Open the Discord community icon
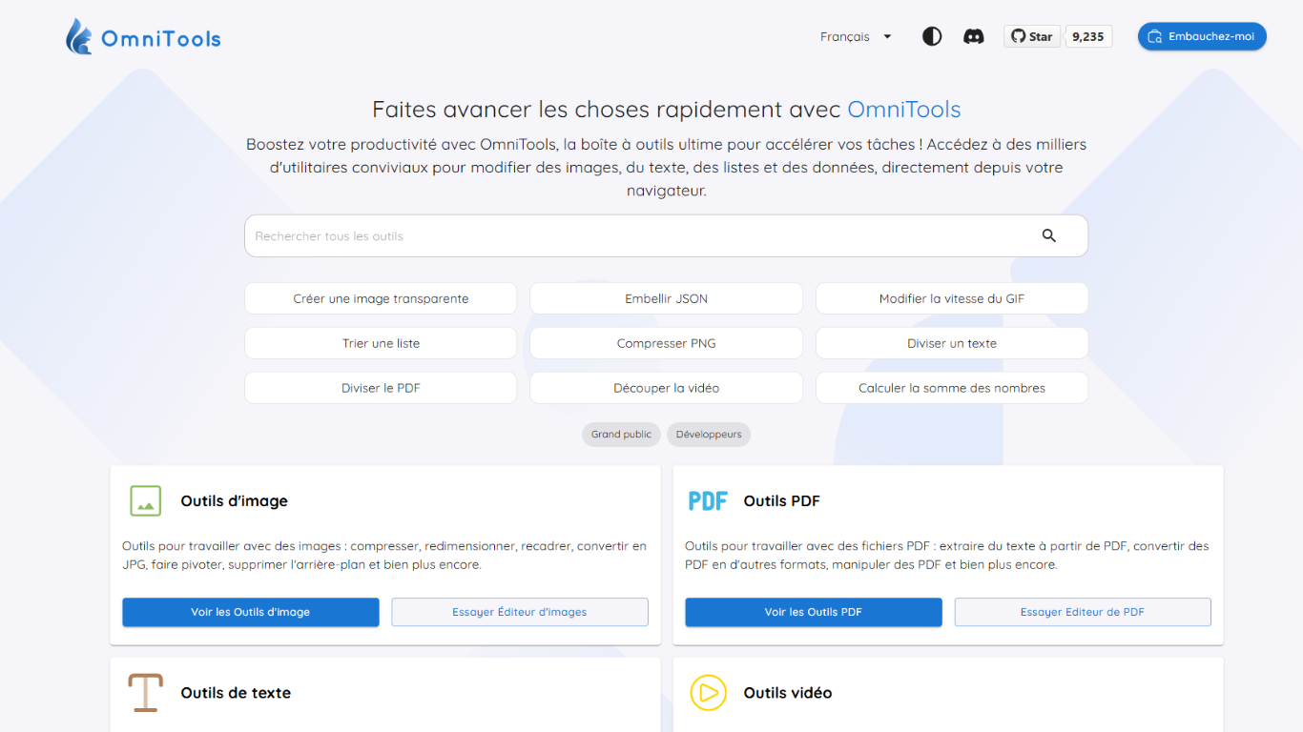Image resolution: width=1303 pixels, height=732 pixels. 974,36
